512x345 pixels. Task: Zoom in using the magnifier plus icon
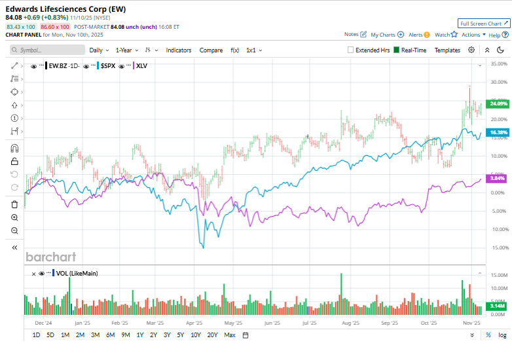click(x=14, y=217)
